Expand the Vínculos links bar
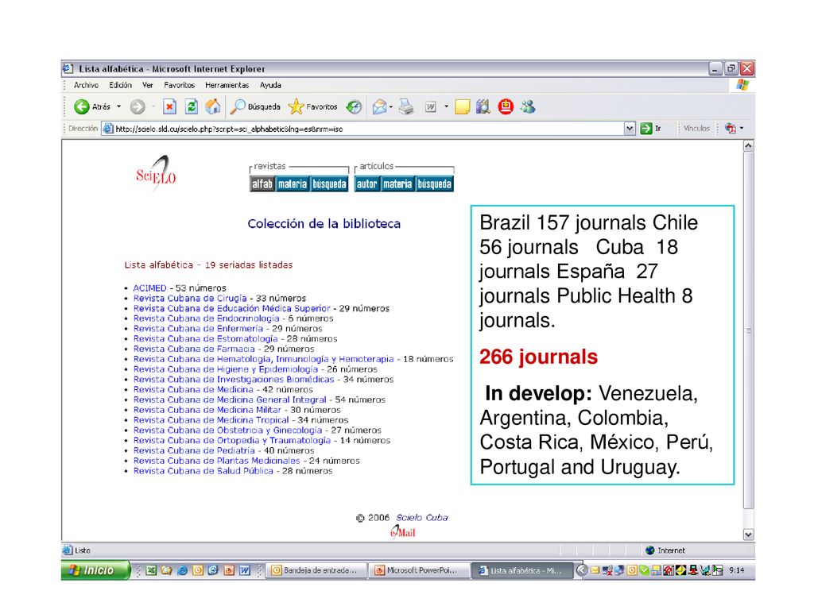This screenshot has height=610, width=814. click(696, 129)
